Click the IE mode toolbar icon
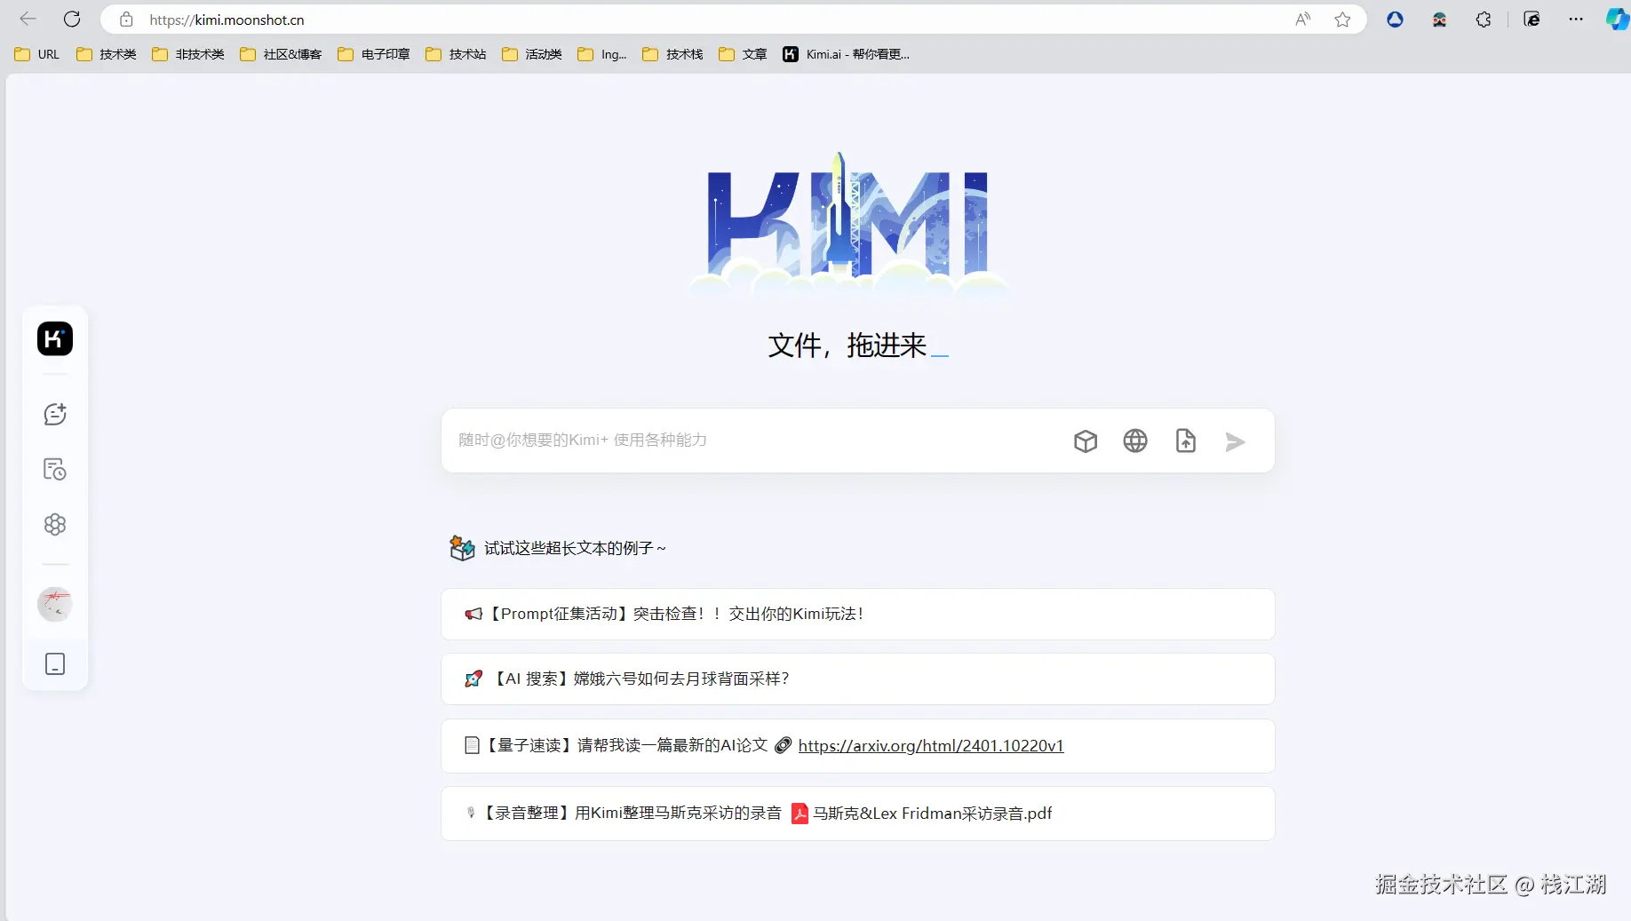The image size is (1631, 921). 1532,20
